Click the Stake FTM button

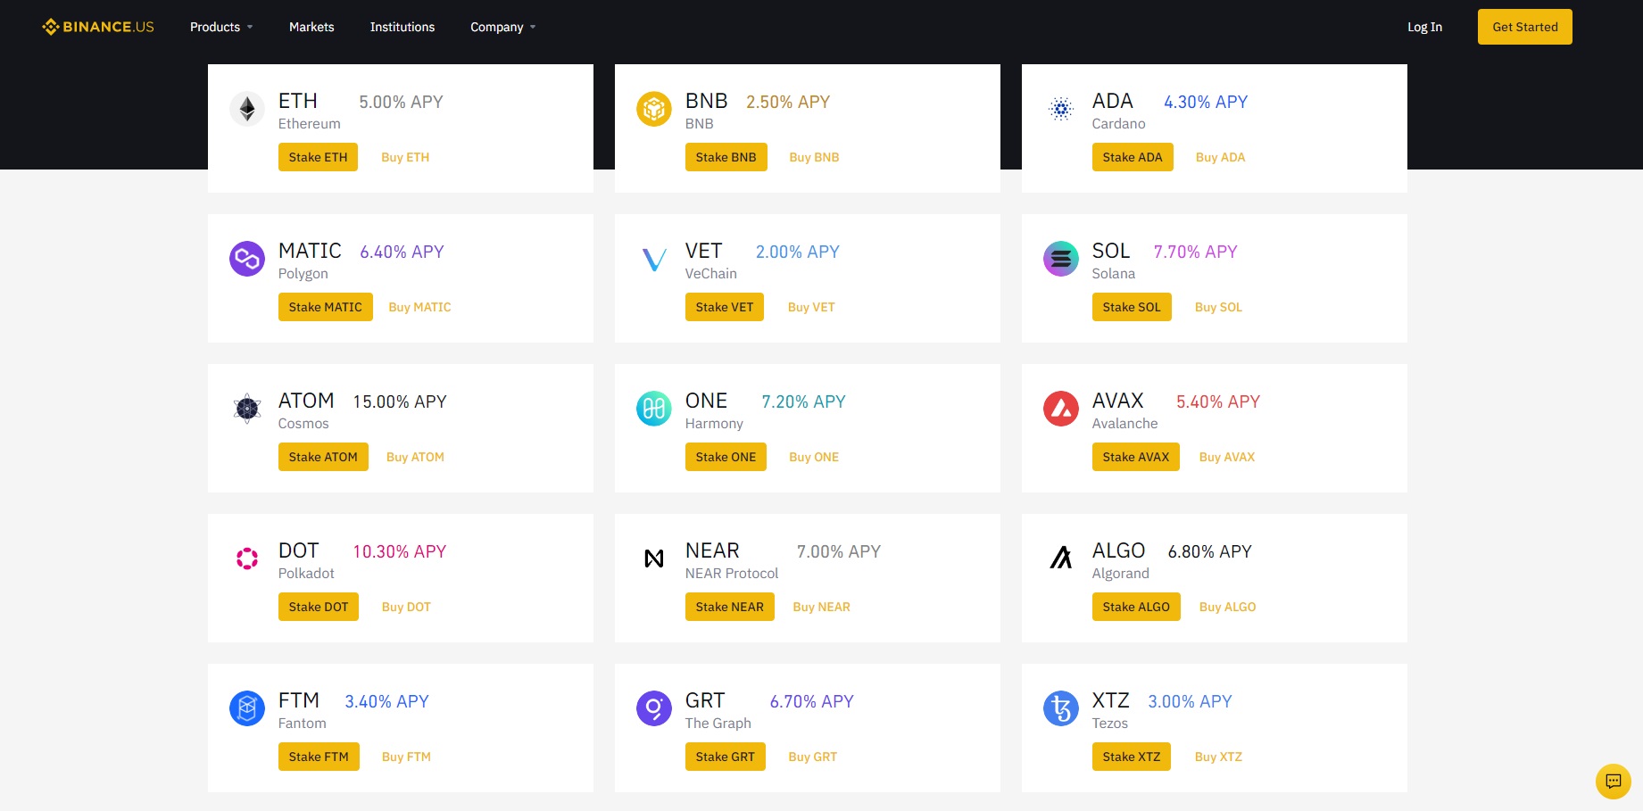click(x=319, y=757)
